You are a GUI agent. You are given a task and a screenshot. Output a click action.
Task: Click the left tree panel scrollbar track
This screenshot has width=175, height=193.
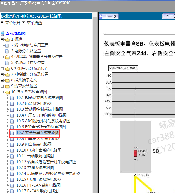(95, 105)
